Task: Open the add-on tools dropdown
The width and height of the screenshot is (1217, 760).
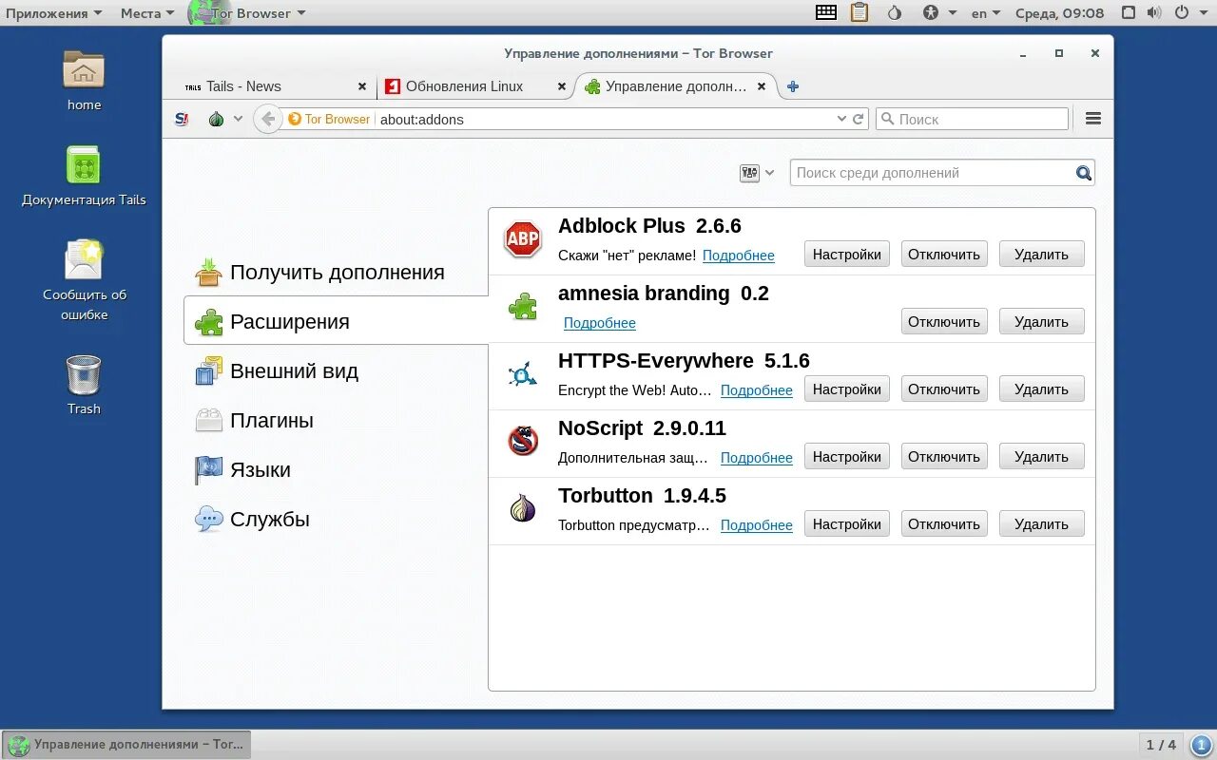Action: (x=758, y=173)
